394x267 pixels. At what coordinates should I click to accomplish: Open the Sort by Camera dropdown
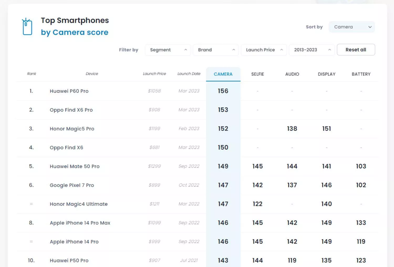tap(352, 27)
